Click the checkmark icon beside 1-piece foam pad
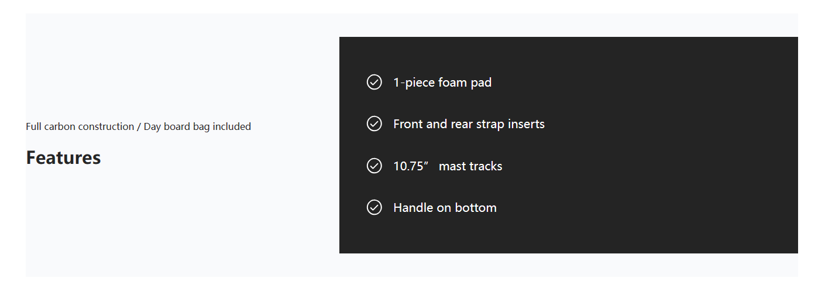 pos(374,83)
